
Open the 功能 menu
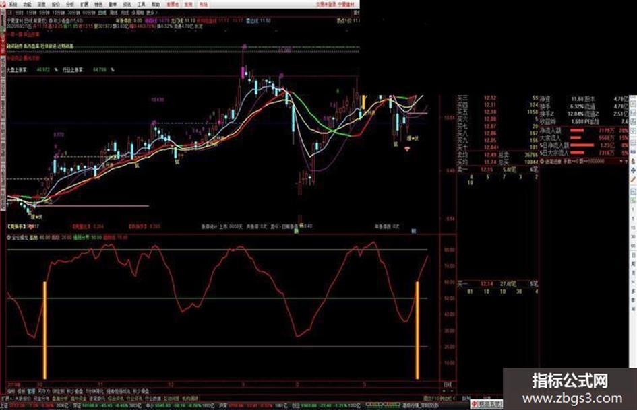click(27, 5)
